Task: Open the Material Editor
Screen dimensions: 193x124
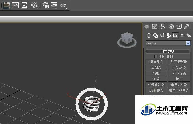Action: coord(34,5)
